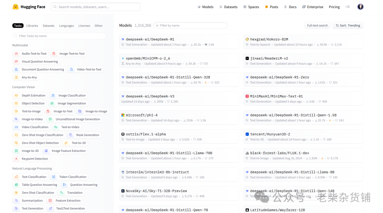
Task: Open Enterprise in the top navigation
Action: coord(313,7)
